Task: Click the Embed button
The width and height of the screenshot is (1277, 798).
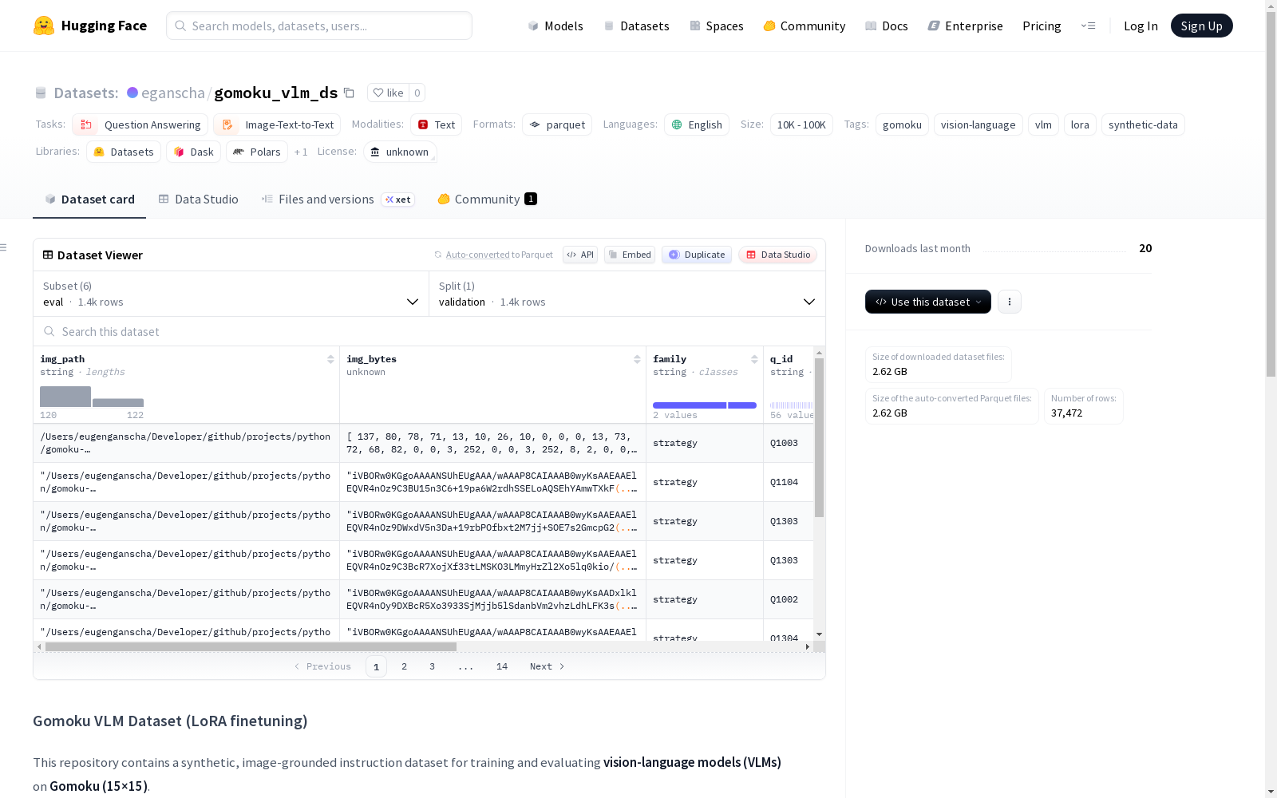Action: 630,255
